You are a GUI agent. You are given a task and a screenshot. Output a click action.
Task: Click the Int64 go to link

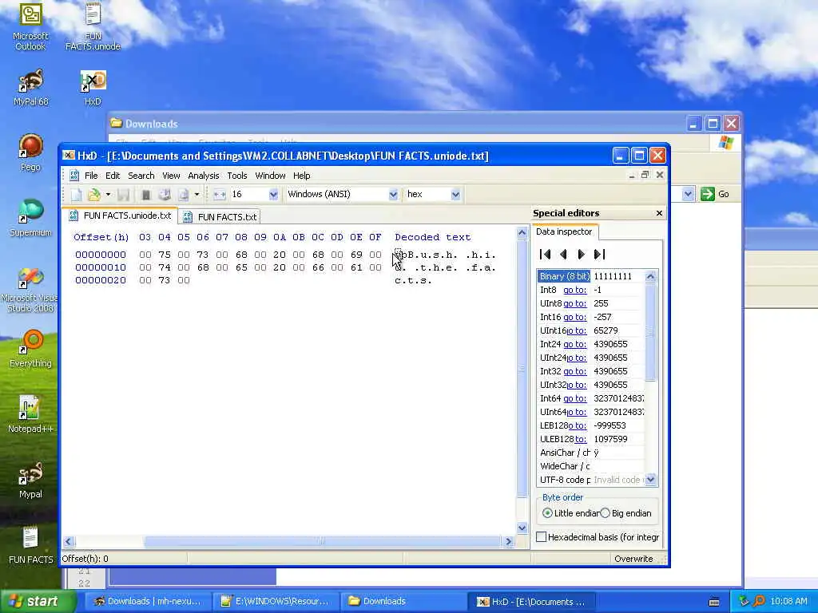point(575,398)
